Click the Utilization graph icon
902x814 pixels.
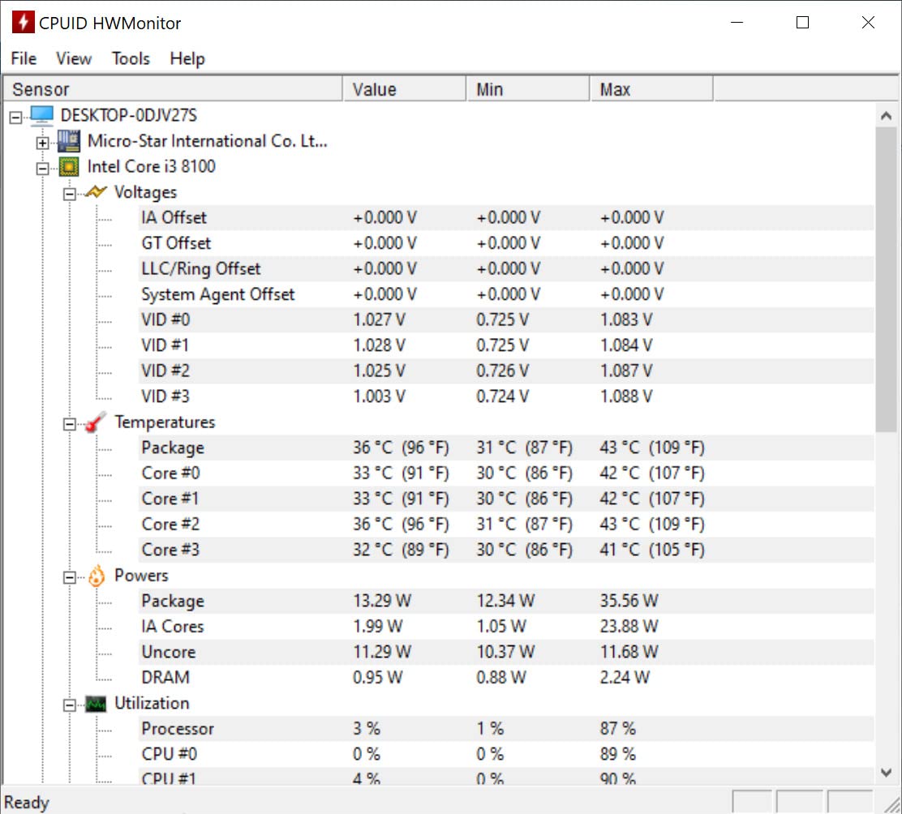(96, 704)
